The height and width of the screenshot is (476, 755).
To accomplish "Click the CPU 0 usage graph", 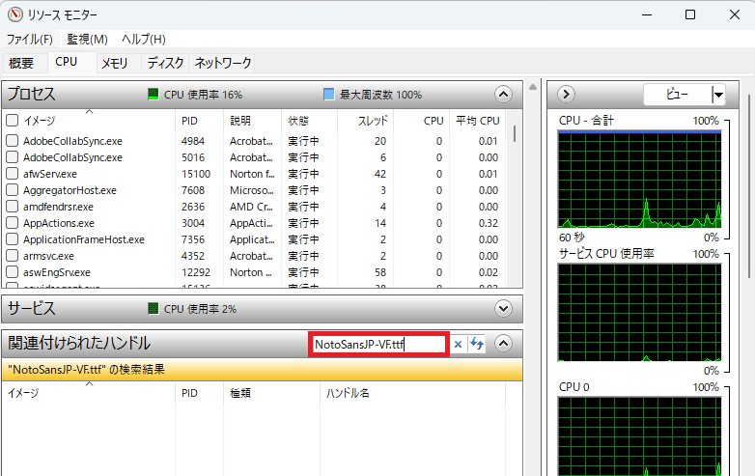I will 639,436.
